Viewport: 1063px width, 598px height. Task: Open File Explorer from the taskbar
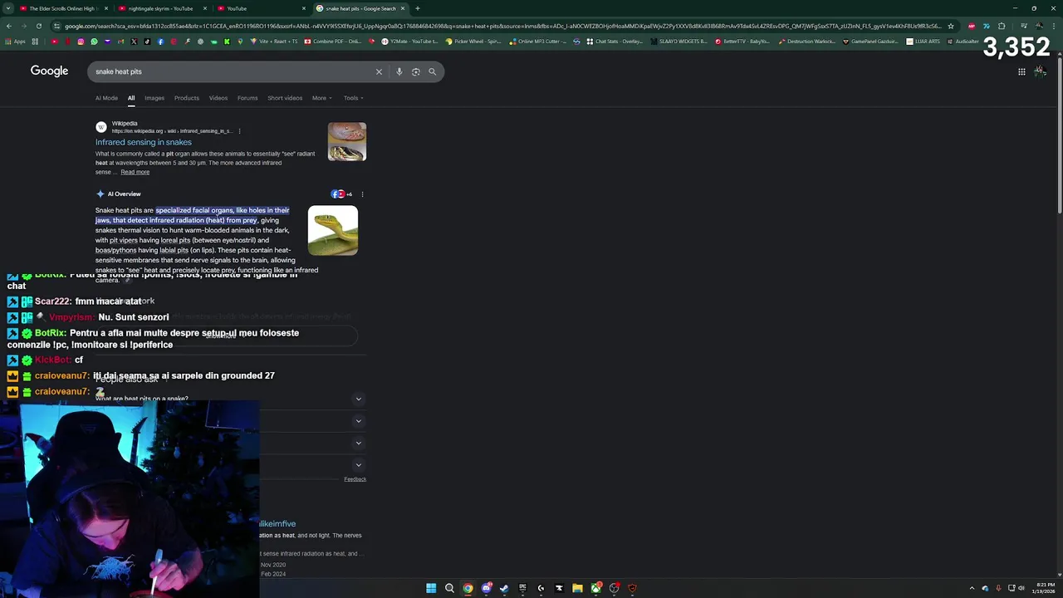tap(577, 588)
